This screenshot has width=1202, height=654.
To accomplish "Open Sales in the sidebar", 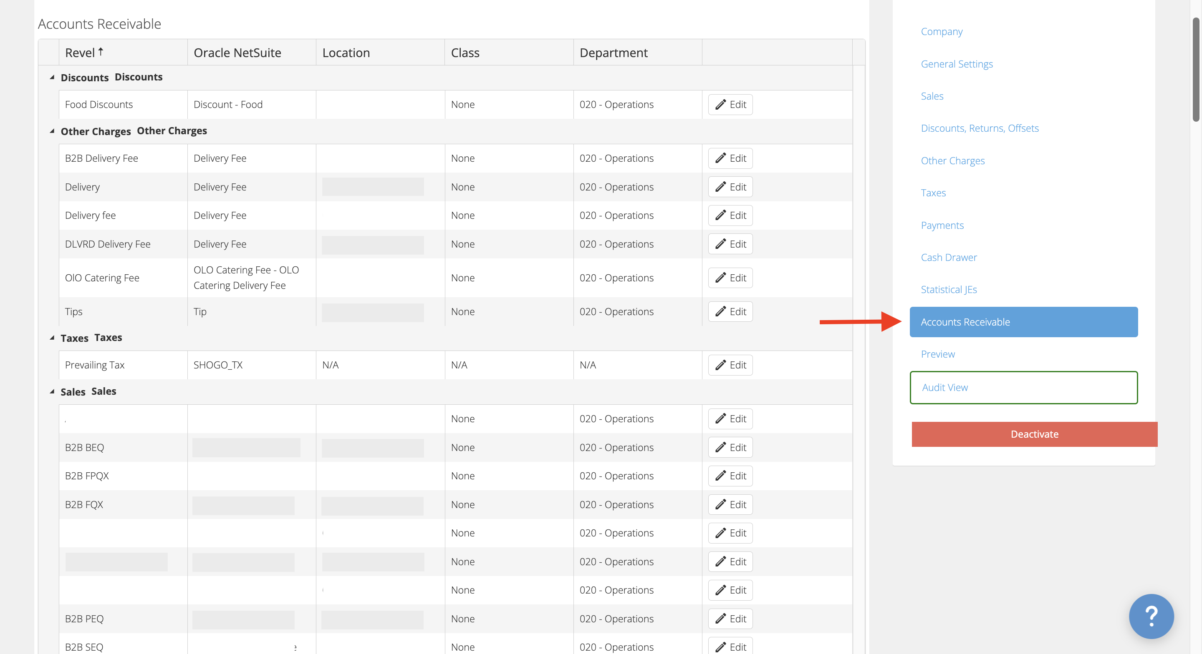I will click(932, 96).
